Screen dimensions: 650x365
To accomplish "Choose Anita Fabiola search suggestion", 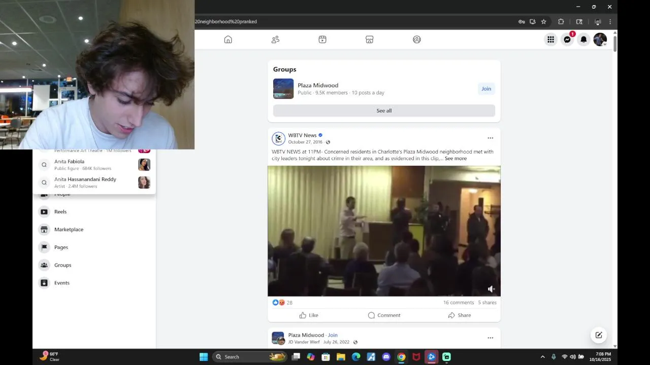I will click(94, 165).
